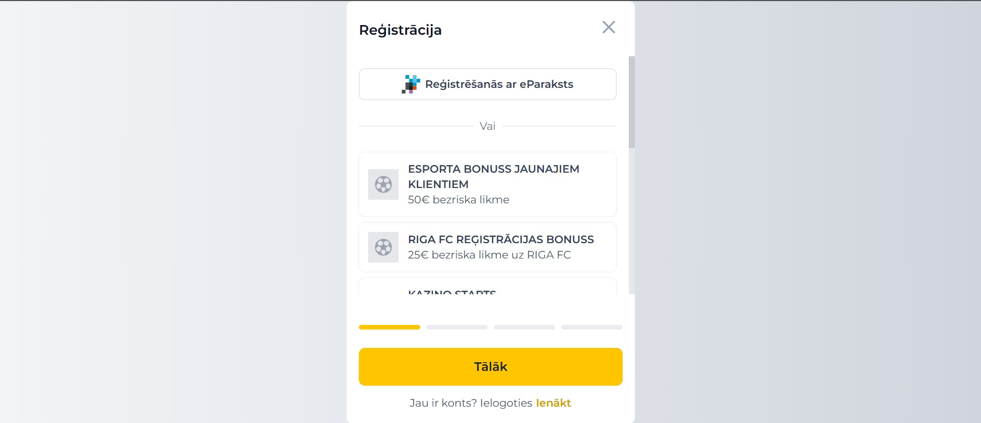Jump to the second registration step bar

coord(457,327)
